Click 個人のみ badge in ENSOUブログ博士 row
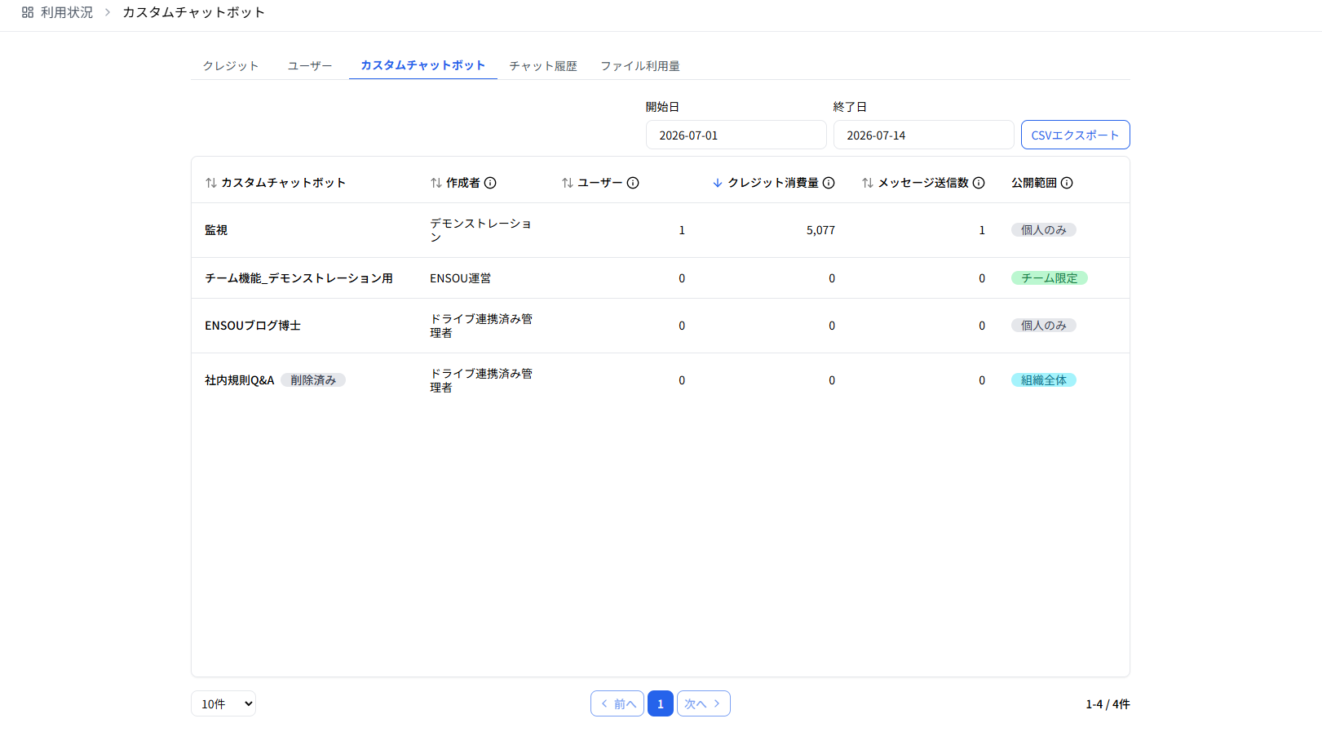 tap(1044, 326)
